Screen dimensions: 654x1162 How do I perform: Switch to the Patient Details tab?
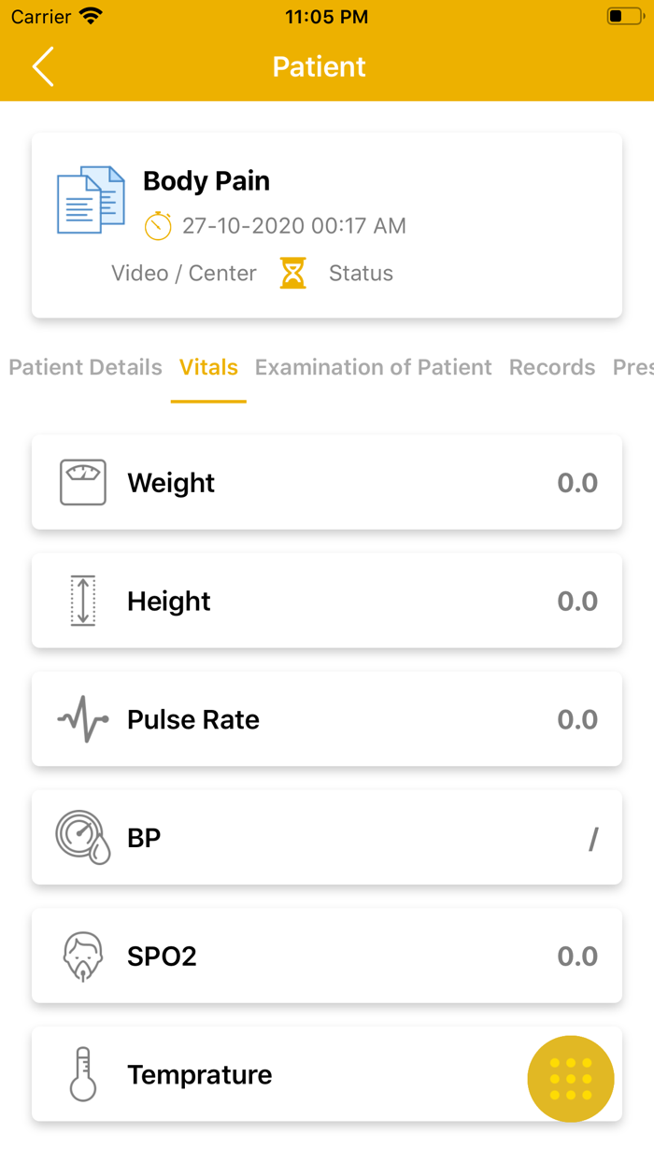[x=85, y=367]
